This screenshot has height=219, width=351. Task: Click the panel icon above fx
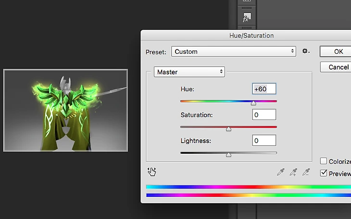tap(246, 1)
